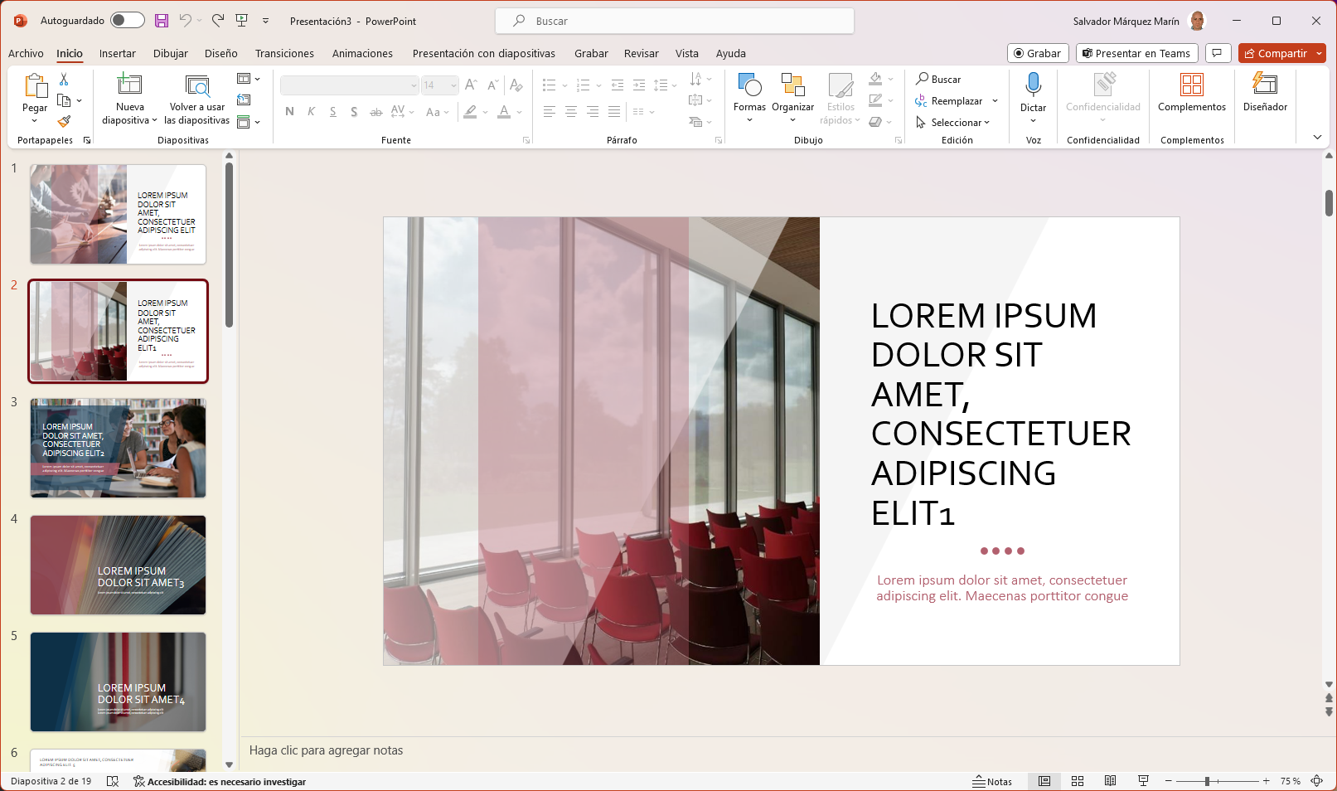This screenshot has width=1337, height=791.
Task: Click zoom percentage 75 %
Action: click(x=1290, y=781)
